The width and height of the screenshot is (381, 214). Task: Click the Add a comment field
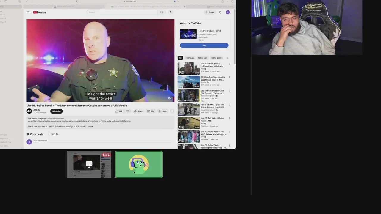(x=103, y=141)
